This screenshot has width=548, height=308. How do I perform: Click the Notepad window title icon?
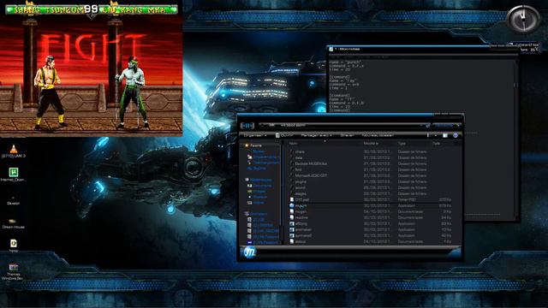[x=331, y=50]
